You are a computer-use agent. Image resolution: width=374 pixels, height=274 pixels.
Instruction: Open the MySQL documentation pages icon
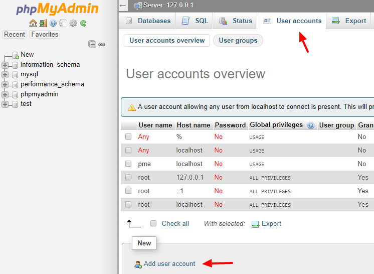pyautogui.click(x=63, y=23)
